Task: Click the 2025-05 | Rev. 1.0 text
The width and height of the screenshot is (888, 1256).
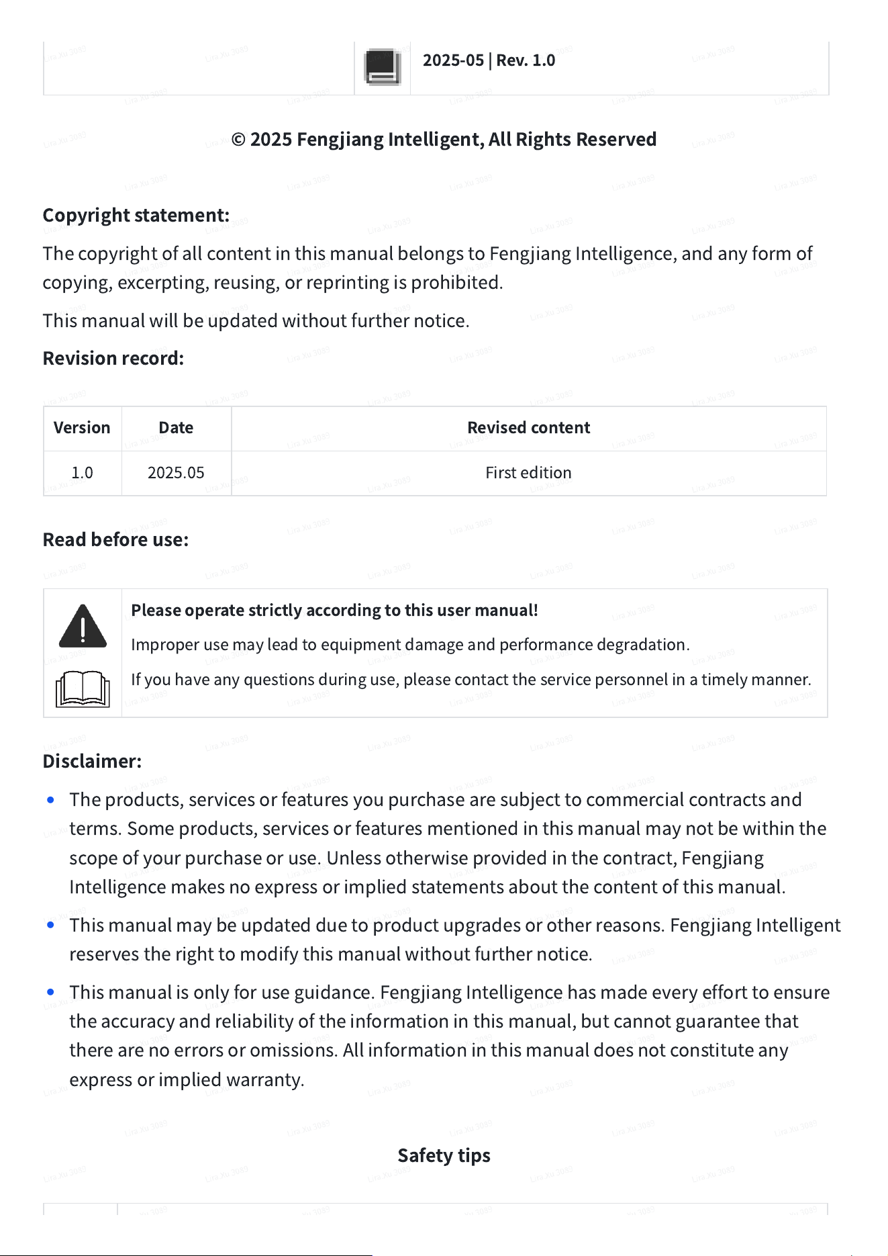Action: pos(489,60)
